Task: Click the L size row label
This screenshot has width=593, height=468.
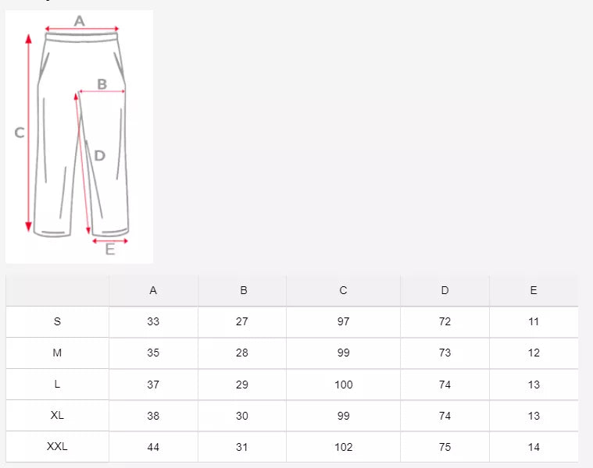Action: pyautogui.click(x=57, y=385)
